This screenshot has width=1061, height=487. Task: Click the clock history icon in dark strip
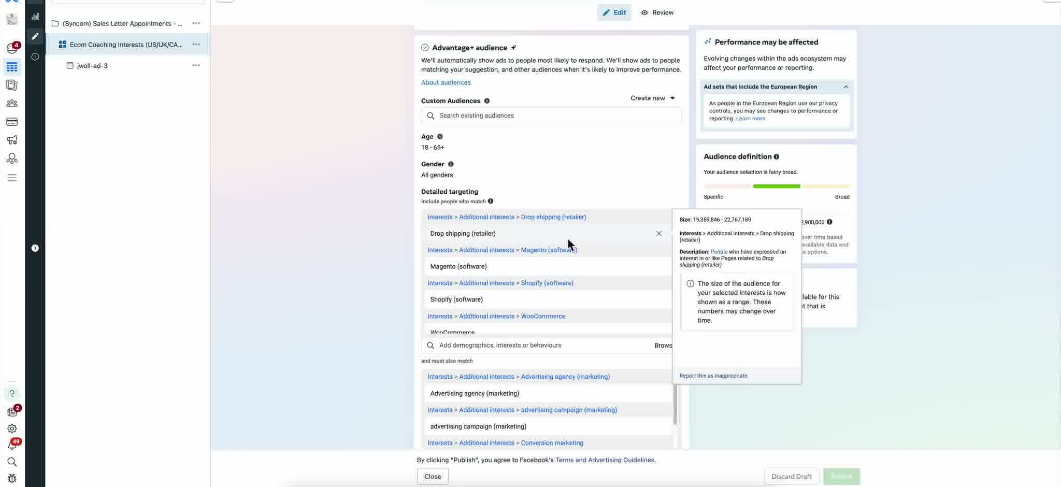35,57
